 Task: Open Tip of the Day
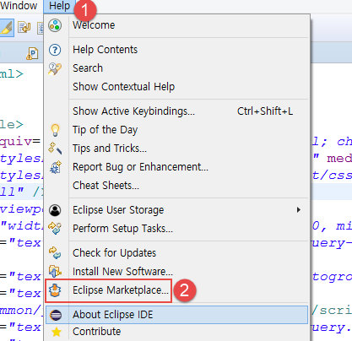(177, 130)
